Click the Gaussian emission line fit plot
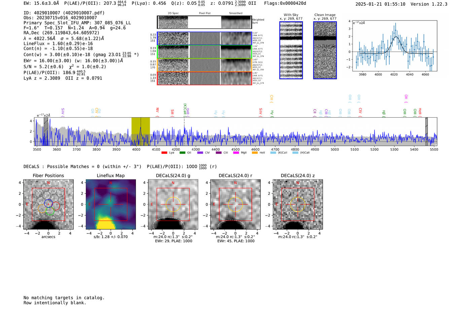The image size is (471, 321). [394, 46]
